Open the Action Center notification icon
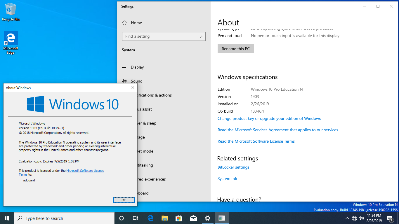The width and height of the screenshot is (399, 224). click(x=390, y=218)
